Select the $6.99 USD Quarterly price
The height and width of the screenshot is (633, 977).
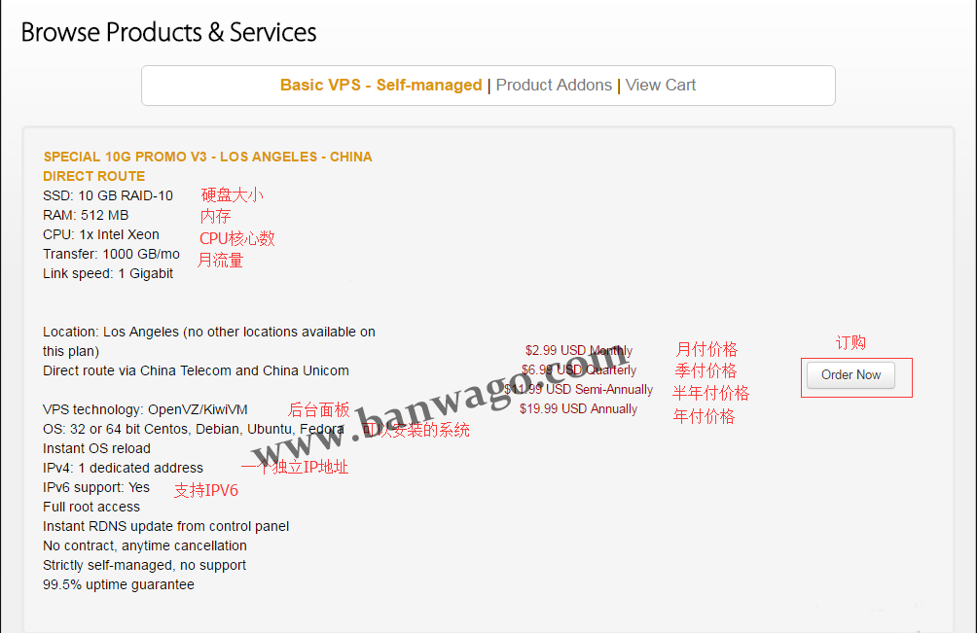(579, 370)
